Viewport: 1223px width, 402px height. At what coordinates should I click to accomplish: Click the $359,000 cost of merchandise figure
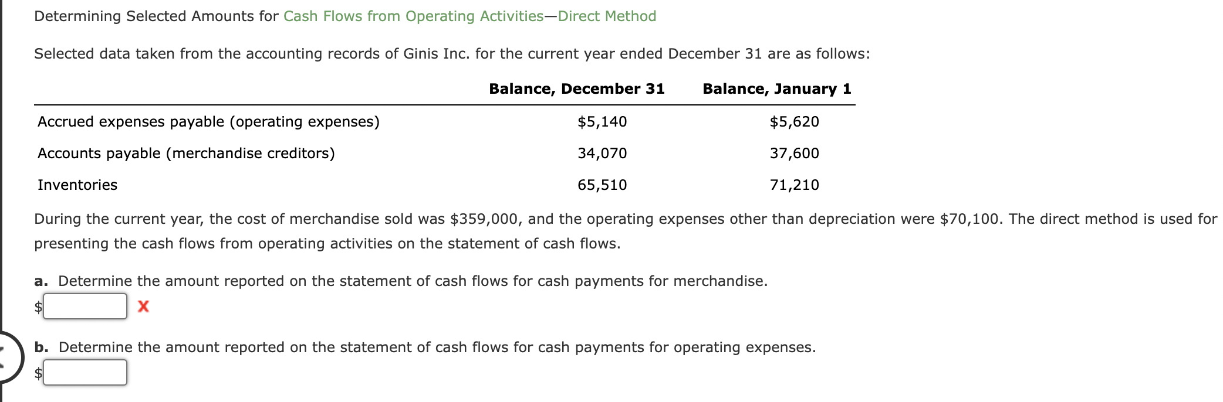pyautogui.click(x=488, y=219)
